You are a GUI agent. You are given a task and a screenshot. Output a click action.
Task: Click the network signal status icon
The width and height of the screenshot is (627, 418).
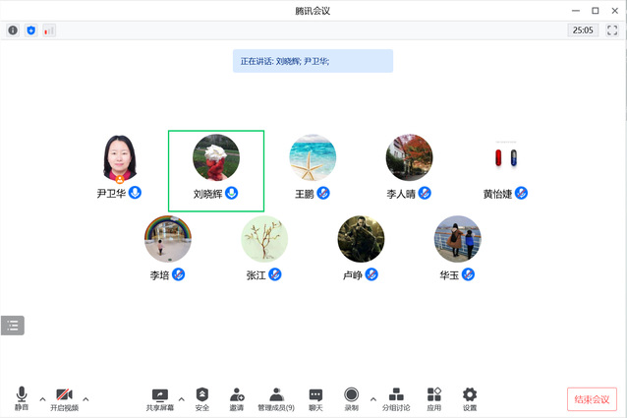click(x=48, y=30)
